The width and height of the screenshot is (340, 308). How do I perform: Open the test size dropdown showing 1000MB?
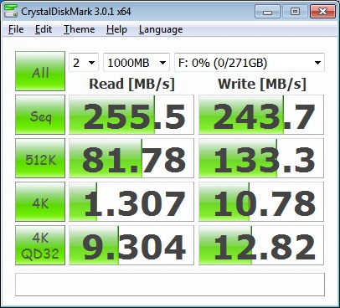[137, 63]
